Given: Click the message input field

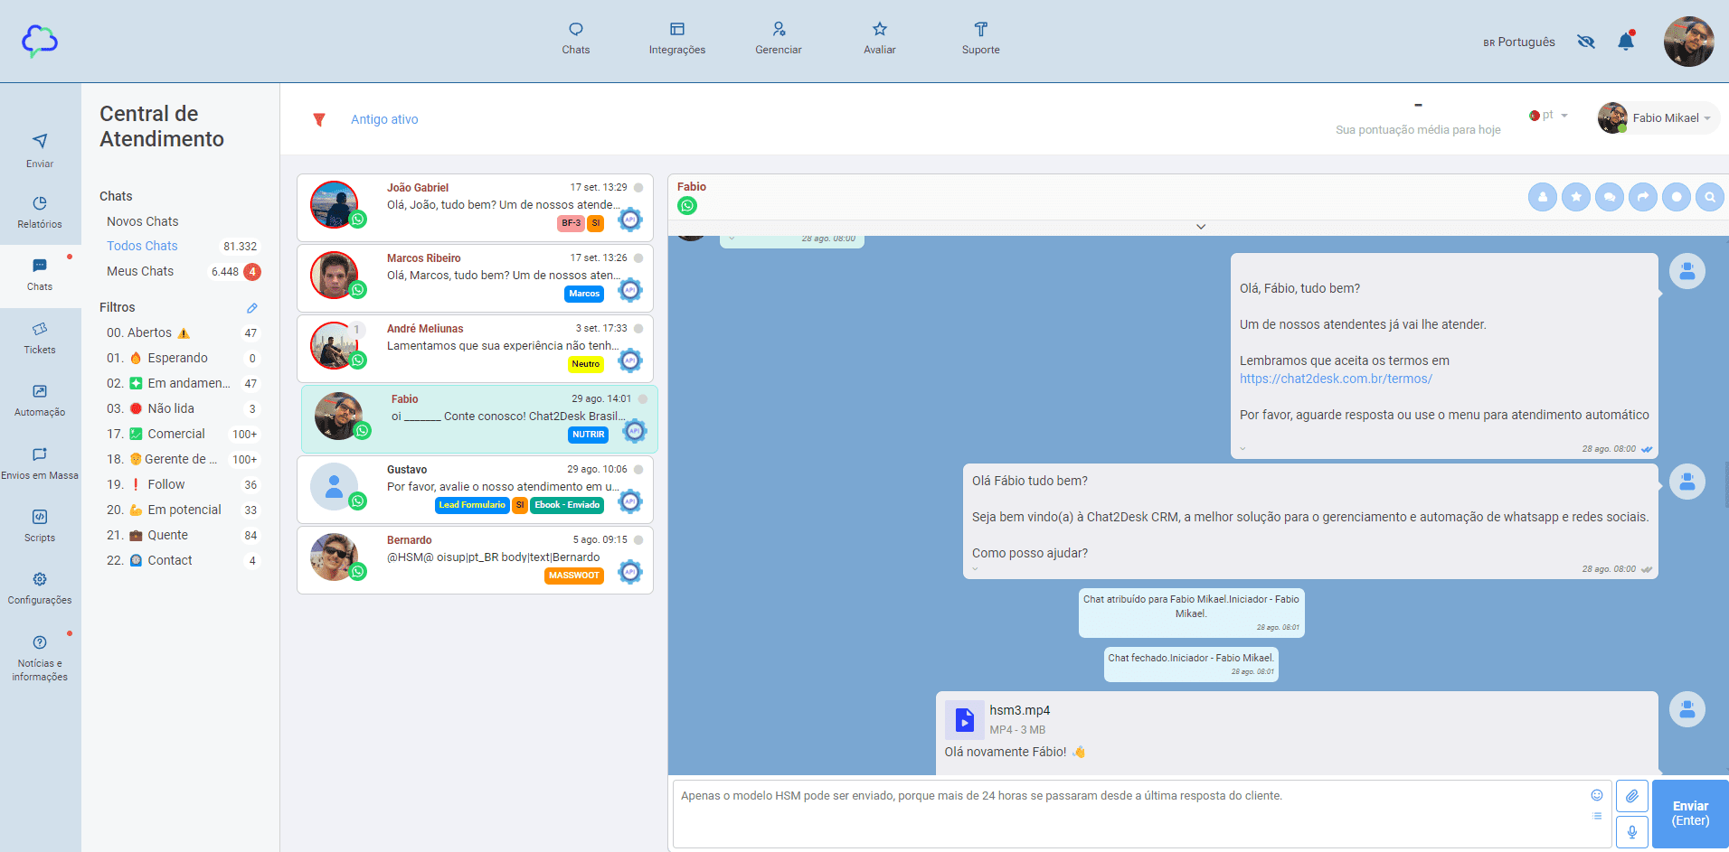Looking at the screenshot, I should [1130, 813].
